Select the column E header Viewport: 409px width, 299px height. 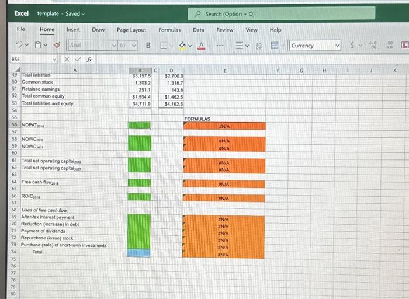click(225, 71)
